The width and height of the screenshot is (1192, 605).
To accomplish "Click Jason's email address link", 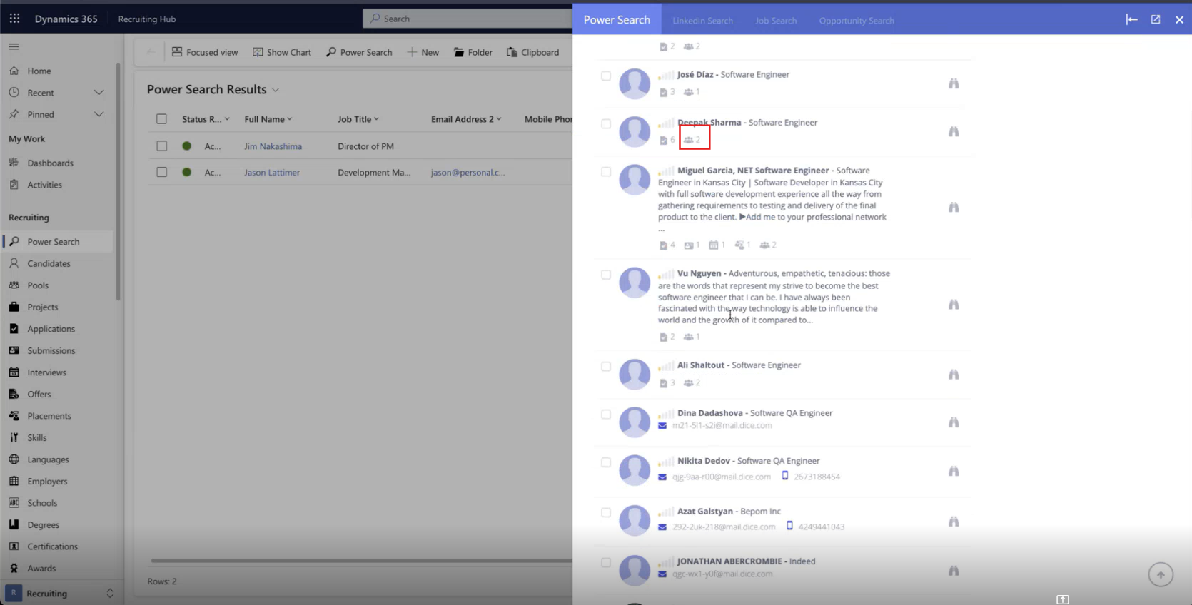I will tap(468, 173).
